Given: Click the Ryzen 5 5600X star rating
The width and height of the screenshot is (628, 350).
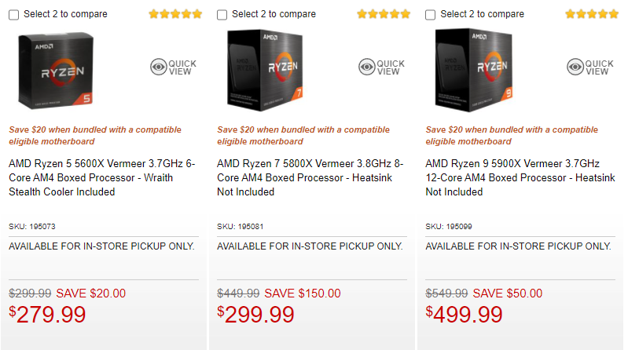Looking at the screenshot, I should click(175, 14).
